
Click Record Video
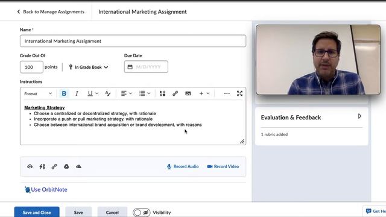[x=223, y=166]
